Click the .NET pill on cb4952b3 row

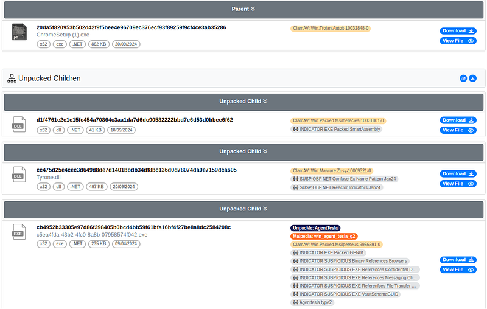pyautogui.click(x=77, y=244)
